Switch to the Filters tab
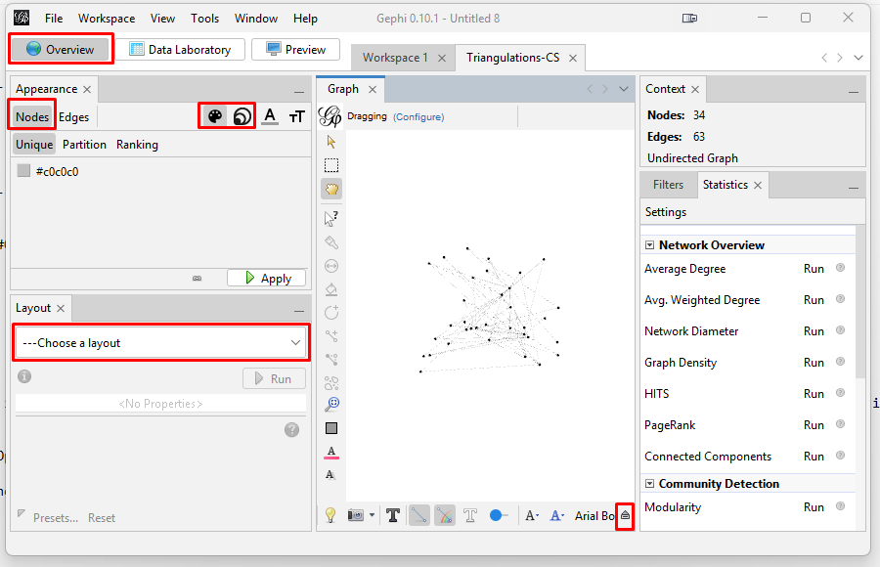The height and width of the screenshot is (567, 880). pos(668,185)
